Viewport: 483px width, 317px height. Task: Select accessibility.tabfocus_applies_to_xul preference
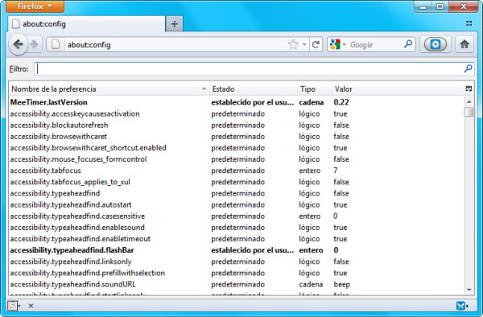point(236,182)
